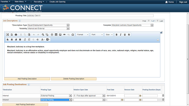
Task: Click the Paste clipboard icon
Action: pyautogui.click(x=29, y=35)
